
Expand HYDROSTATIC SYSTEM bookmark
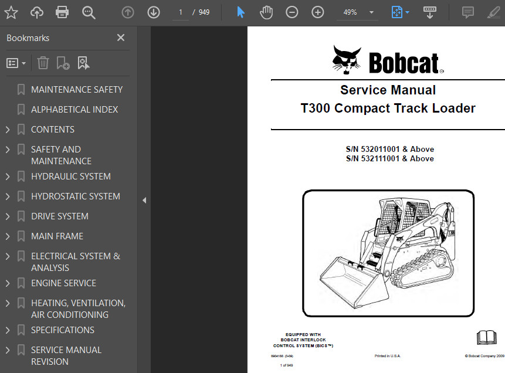[x=8, y=196]
